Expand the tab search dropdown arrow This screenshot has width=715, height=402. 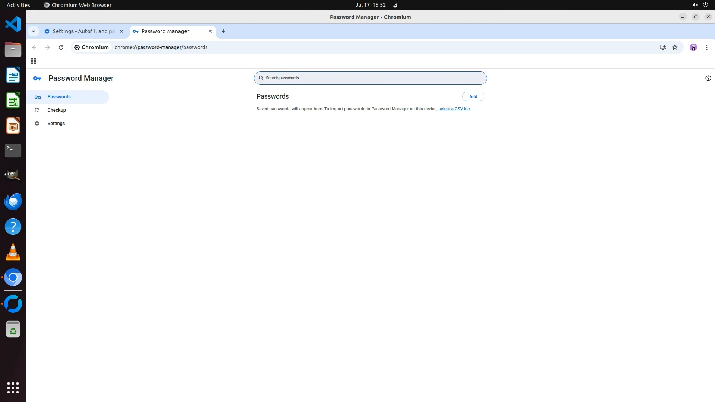pyautogui.click(x=34, y=31)
